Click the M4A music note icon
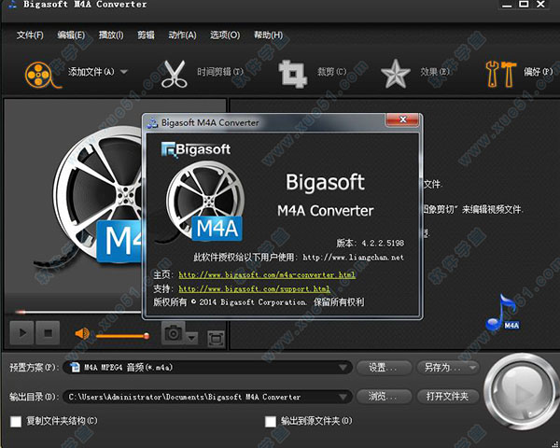The height and width of the screenshot is (448, 560). click(x=502, y=313)
